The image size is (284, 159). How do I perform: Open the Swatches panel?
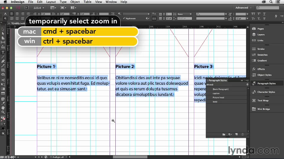click(x=262, y=55)
